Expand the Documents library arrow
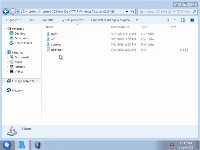 click(x=7, y=57)
